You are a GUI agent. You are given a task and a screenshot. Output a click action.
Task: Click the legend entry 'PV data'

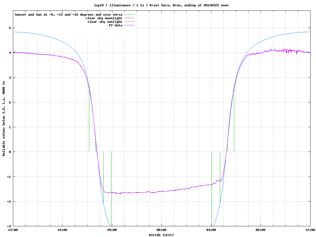click(116, 25)
